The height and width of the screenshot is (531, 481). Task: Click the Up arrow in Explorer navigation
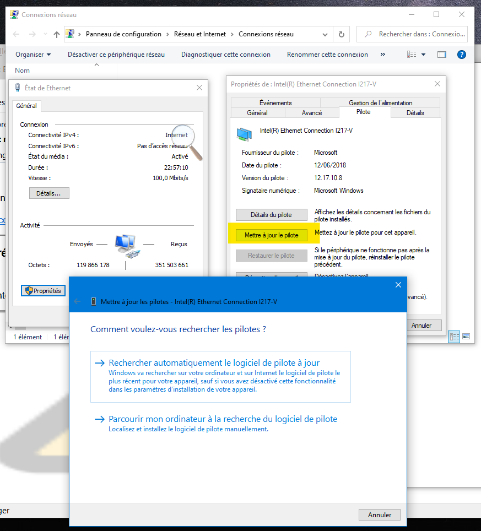pos(57,34)
